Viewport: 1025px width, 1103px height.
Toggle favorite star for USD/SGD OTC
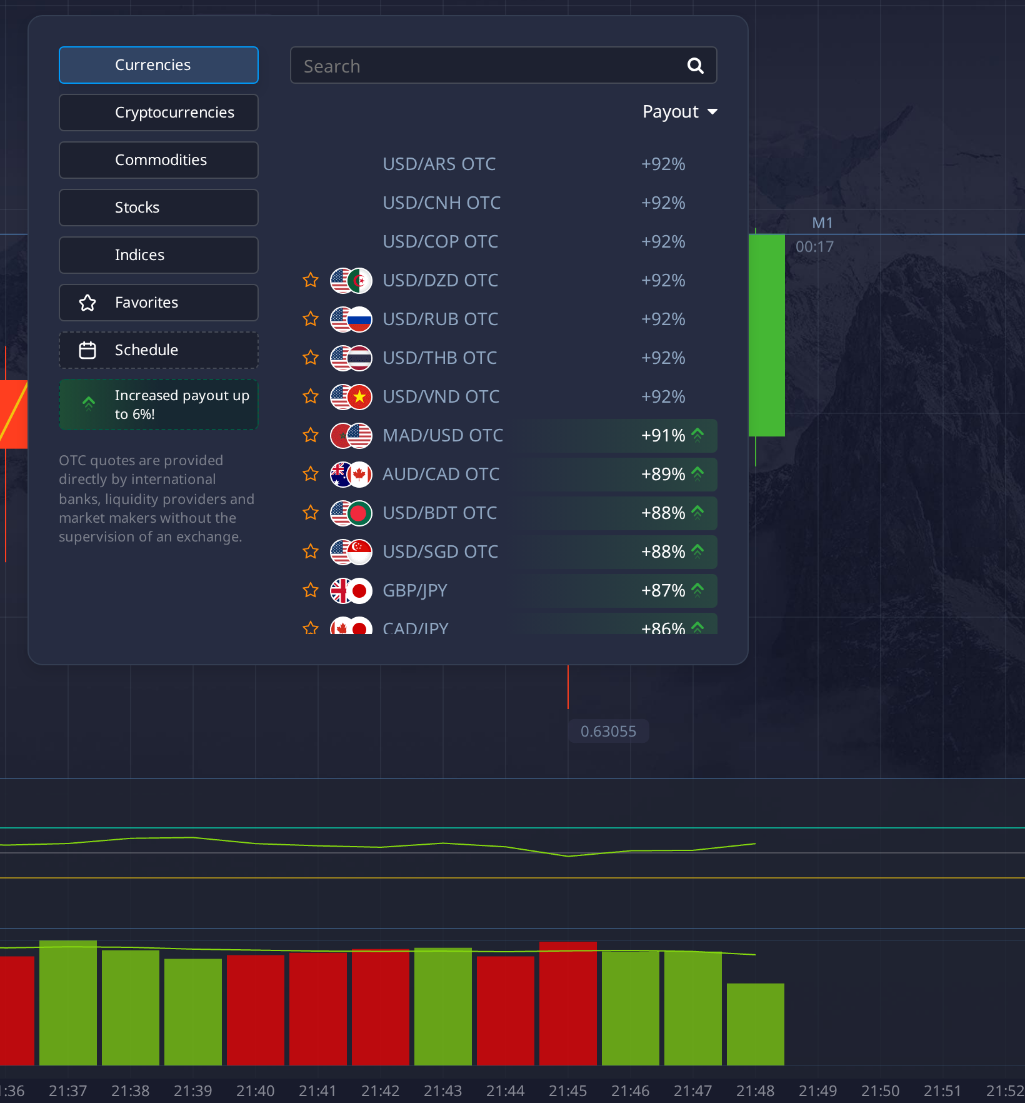pyautogui.click(x=311, y=551)
